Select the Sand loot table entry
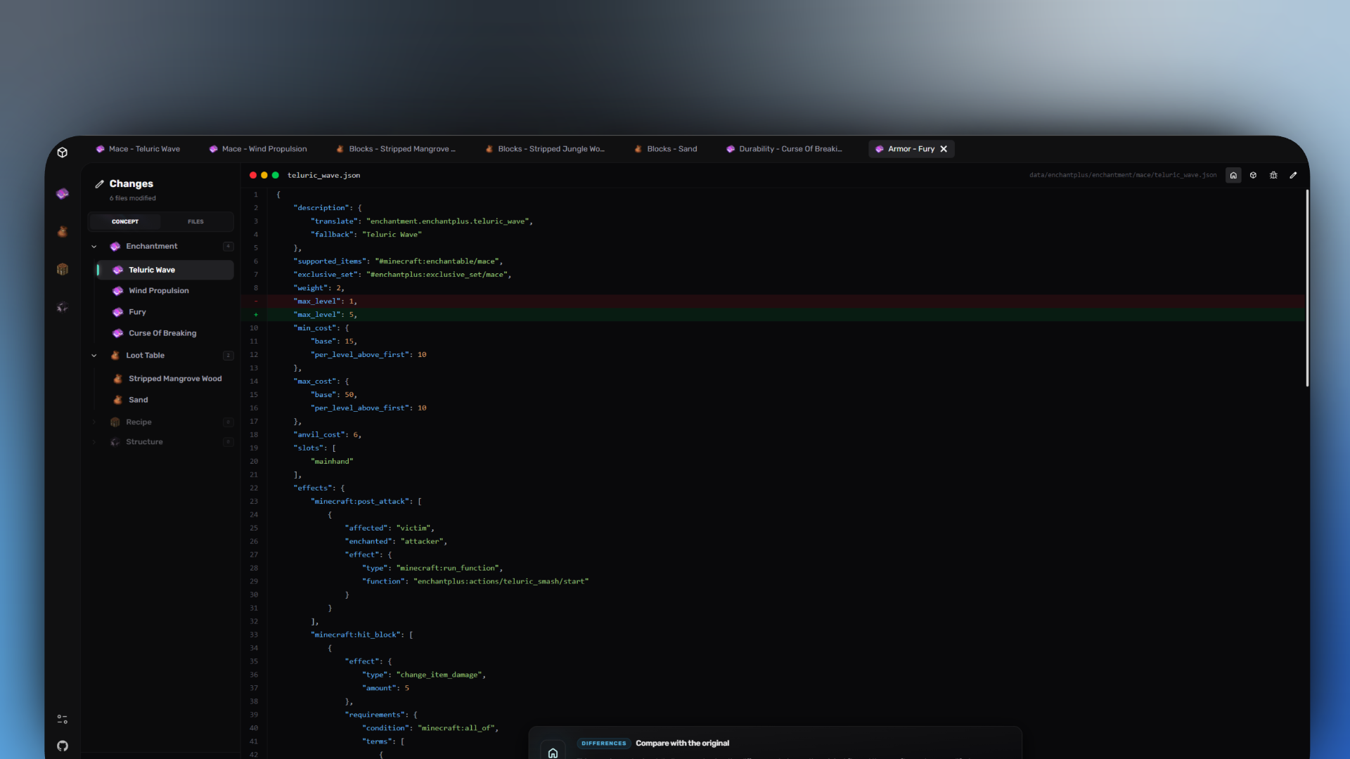 (165, 400)
